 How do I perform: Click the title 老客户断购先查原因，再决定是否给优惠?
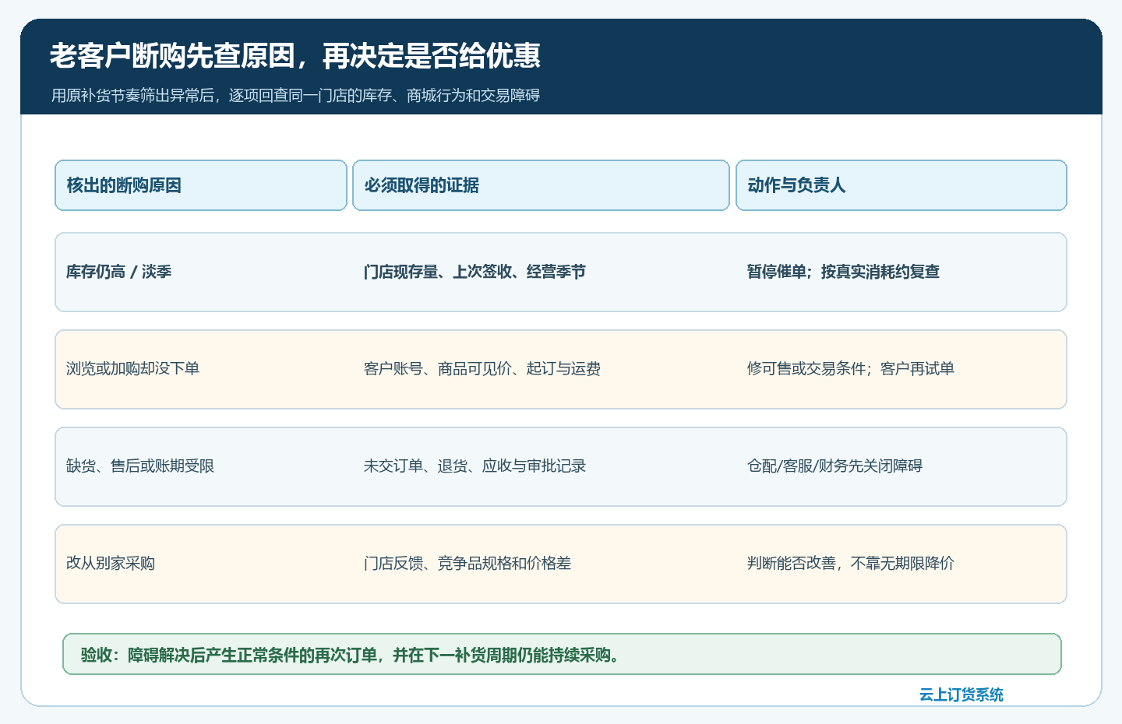pos(295,56)
